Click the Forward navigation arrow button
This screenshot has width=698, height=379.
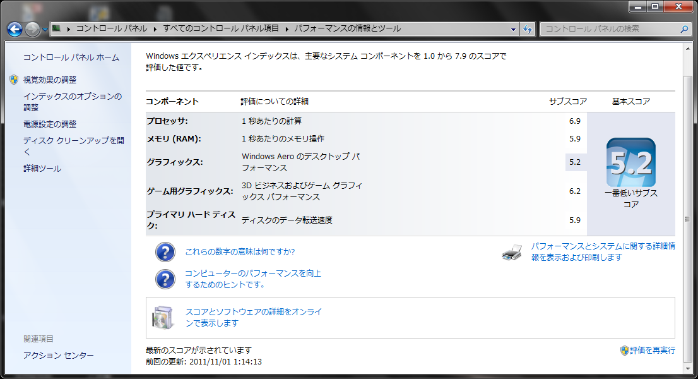(32, 30)
